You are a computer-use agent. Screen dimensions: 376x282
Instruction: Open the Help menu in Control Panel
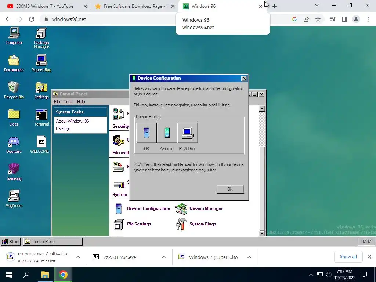click(81, 102)
